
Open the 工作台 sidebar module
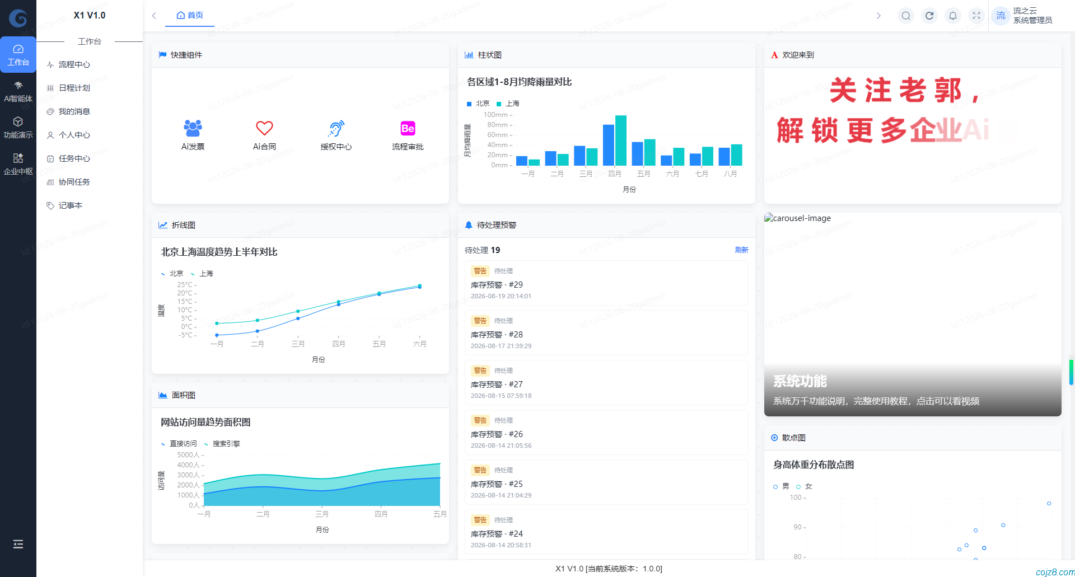[x=18, y=55]
